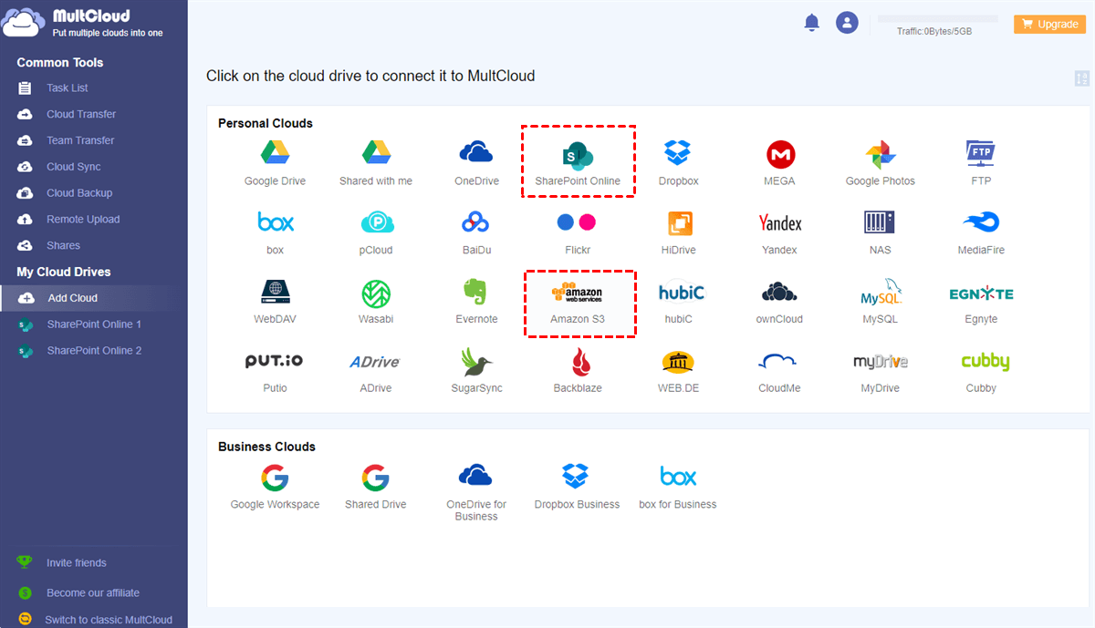Click Become our affiliate link
Viewport: 1095px width, 628px height.
(93, 592)
